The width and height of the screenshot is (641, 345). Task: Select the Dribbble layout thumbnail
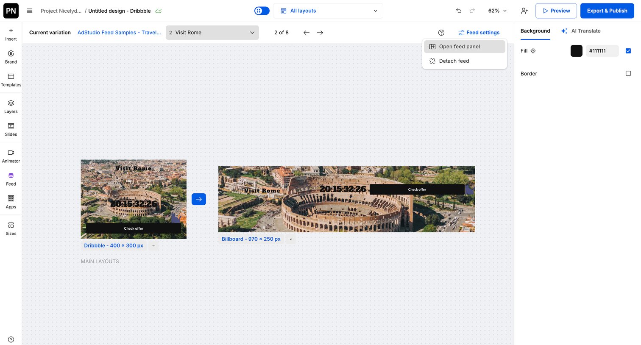click(134, 199)
